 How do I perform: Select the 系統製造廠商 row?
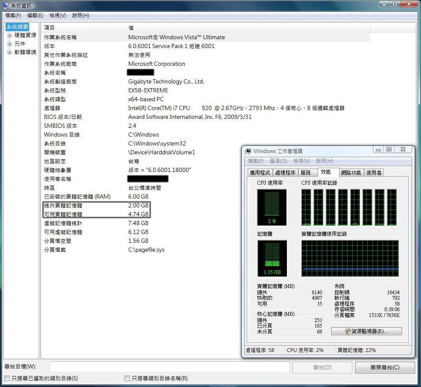coord(206,82)
